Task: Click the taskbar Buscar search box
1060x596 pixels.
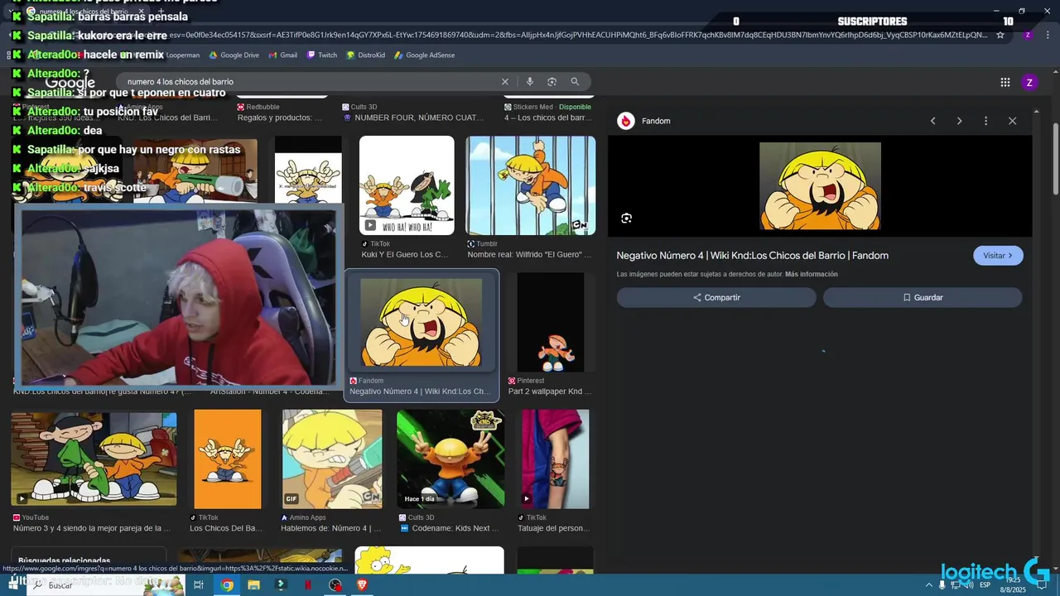Action: (108, 585)
